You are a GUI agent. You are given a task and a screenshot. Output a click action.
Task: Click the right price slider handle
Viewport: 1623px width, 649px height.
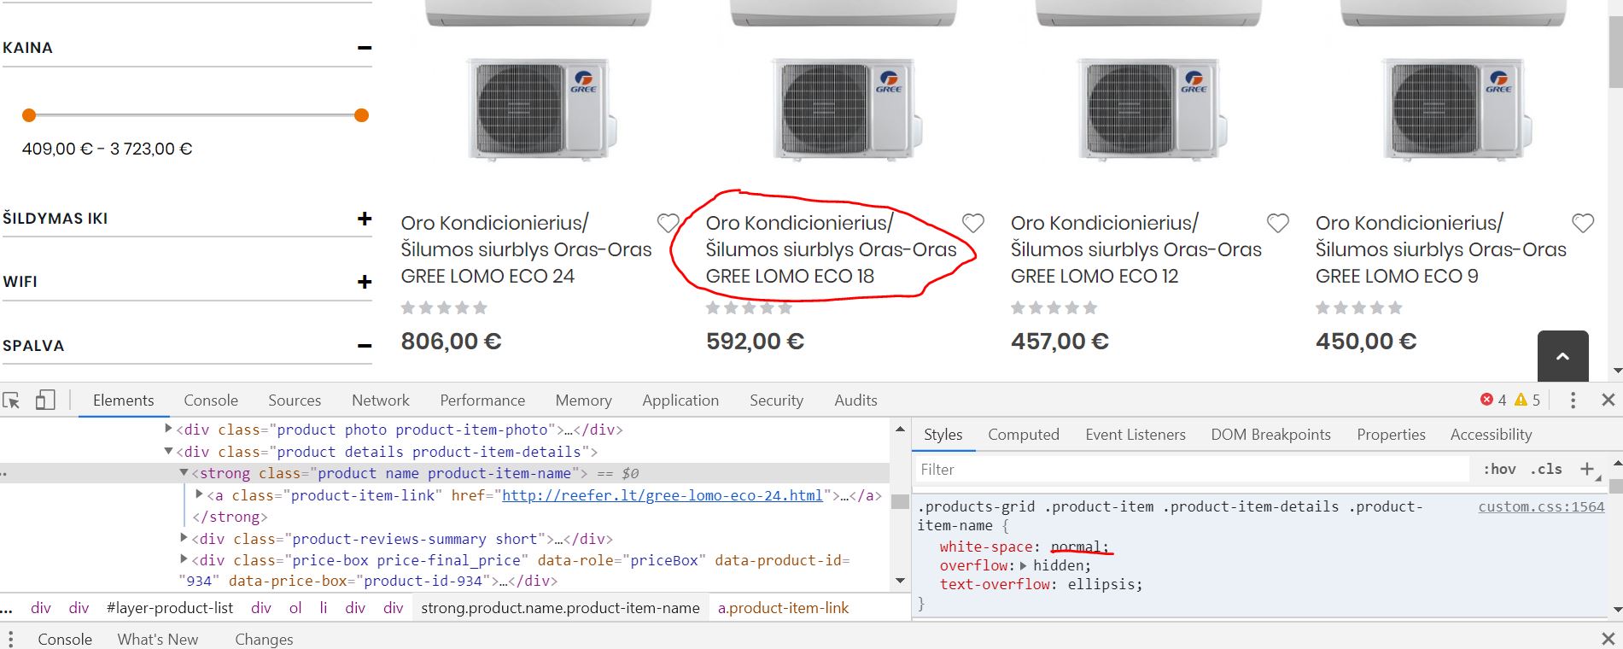pos(361,115)
